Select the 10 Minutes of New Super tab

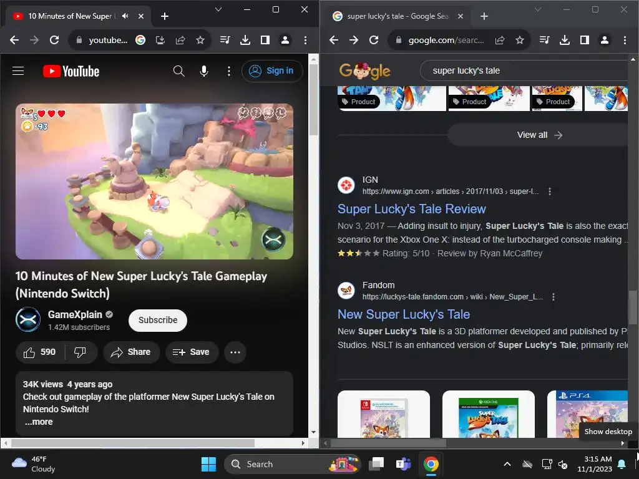pos(79,16)
